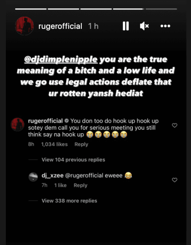The width and height of the screenshot is (191, 245).
Task: Reply to rugerofficial's hook up comment
Action: click(x=81, y=144)
